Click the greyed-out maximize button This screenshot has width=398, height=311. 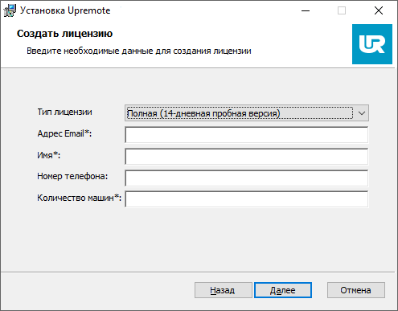342,10
